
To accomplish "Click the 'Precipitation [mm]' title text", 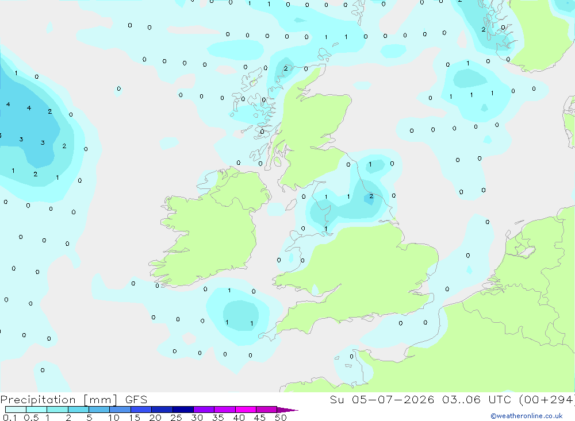I will 59,400.
